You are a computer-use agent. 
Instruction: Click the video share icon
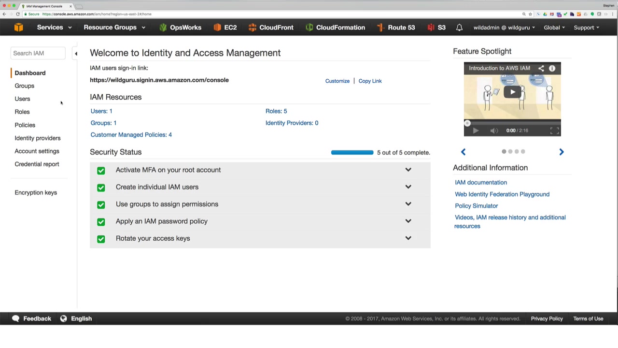pyautogui.click(x=541, y=69)
